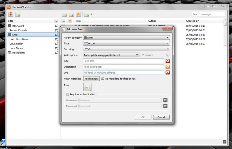
Task: Click the status icon beside Username
Action: (x=165, y=100)
